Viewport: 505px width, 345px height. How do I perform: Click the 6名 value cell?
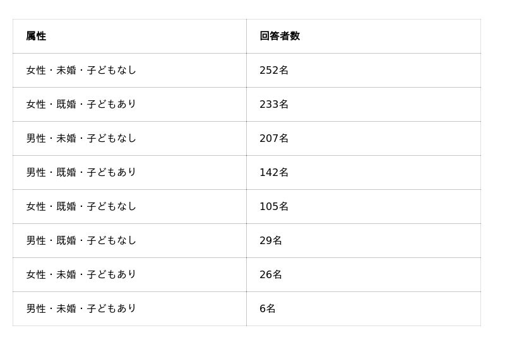(x=268, y=309)
